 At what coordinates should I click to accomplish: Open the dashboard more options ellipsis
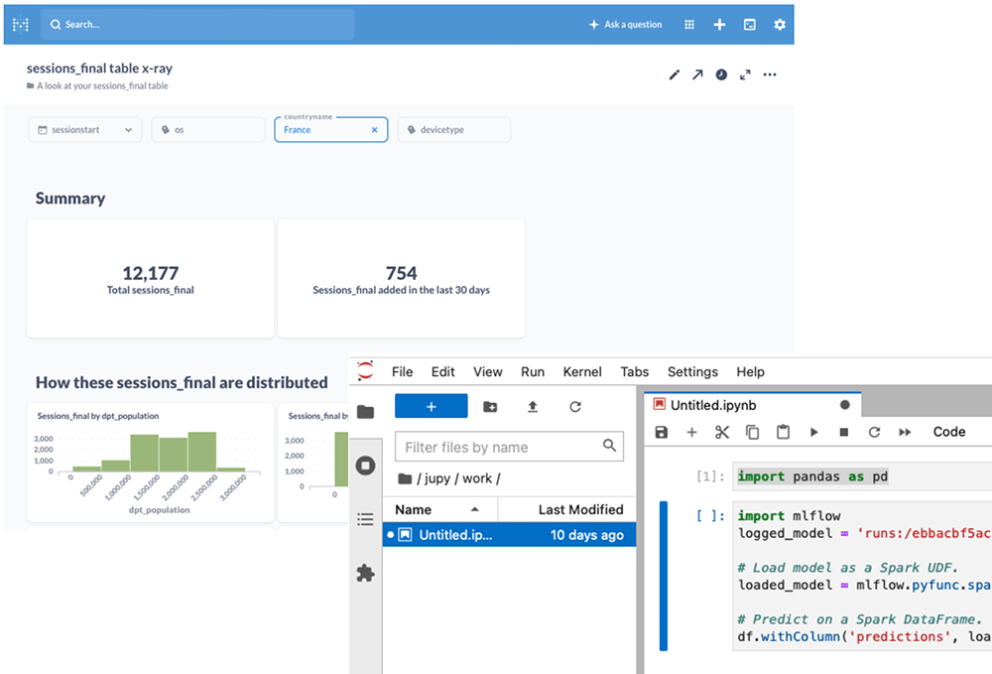pos(770,74)
